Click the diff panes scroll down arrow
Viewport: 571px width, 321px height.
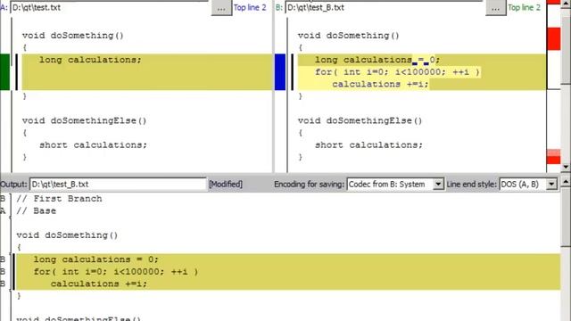coord(566,167)
